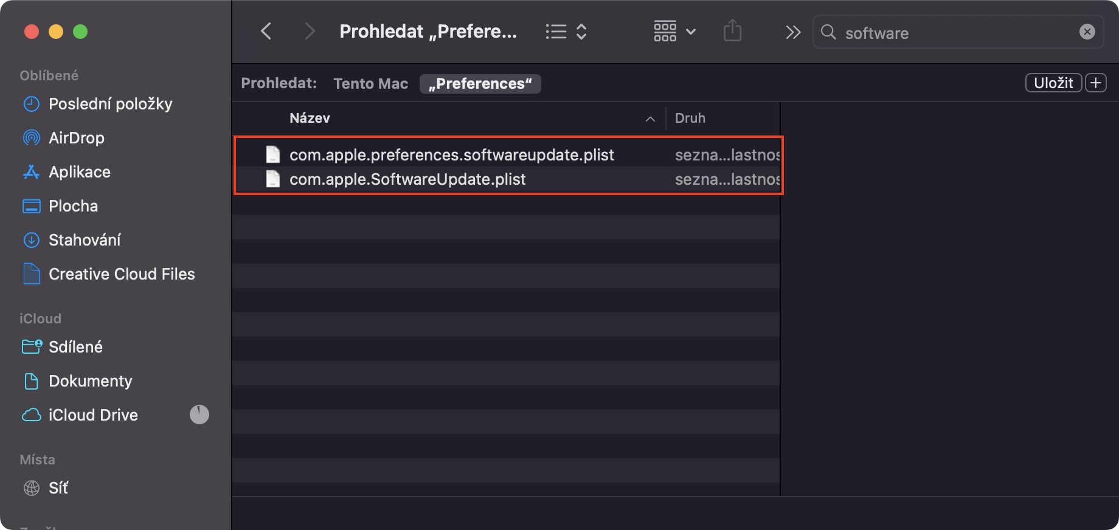Switch search scope to Tento Mac
Viewport: 1119px width, 530px height.
tap(370, 83)
